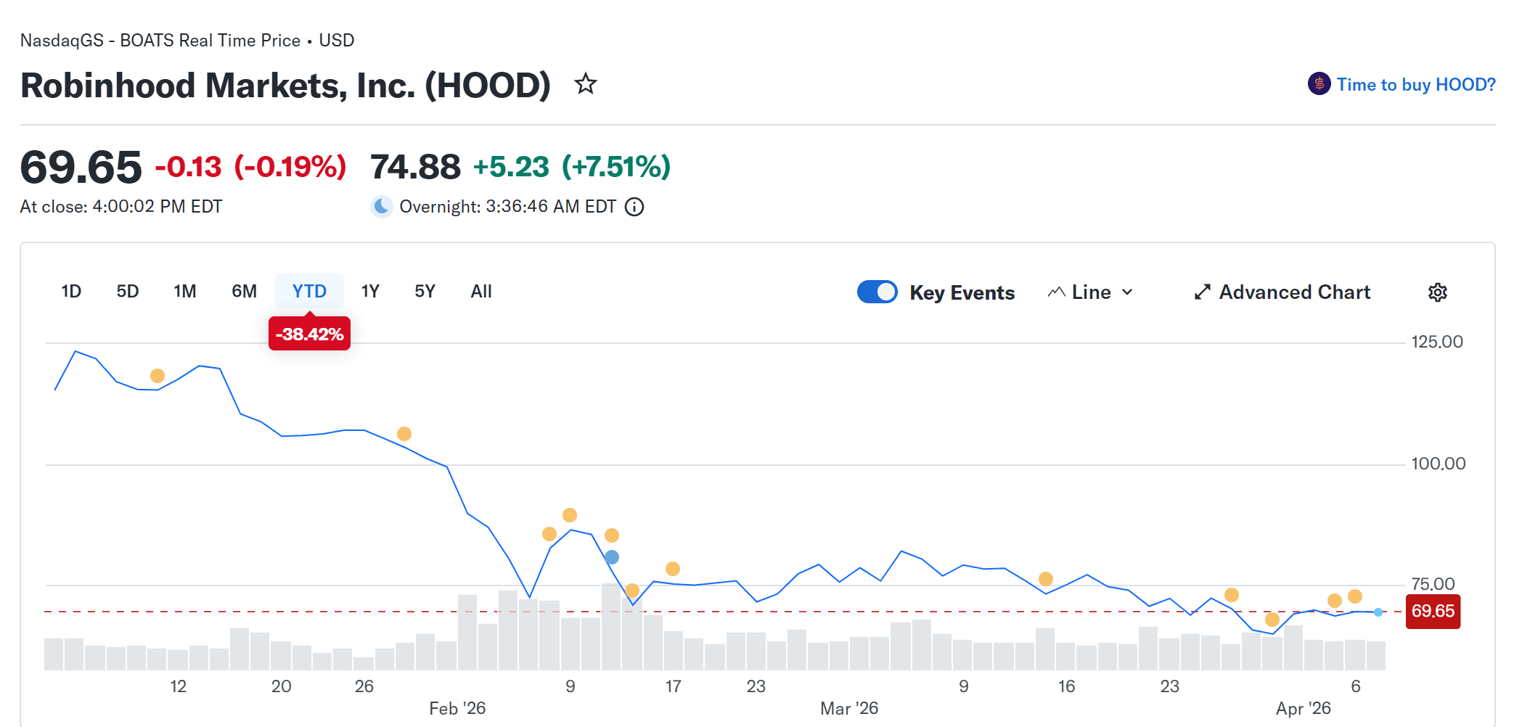
Task: Select the 1M chart range
Action: (x=185, y=292)
